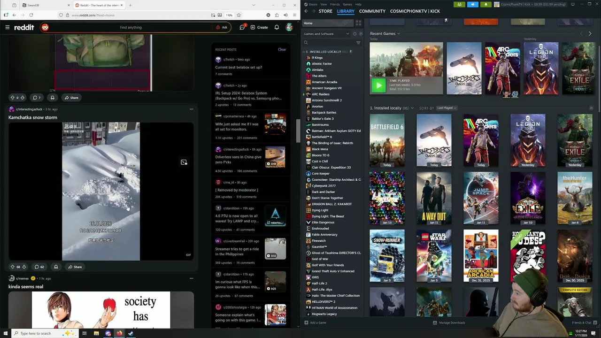Open the SnowRunner game tile
The width and height of the screenshot is (601, 338).
pyautogui.click(x=387, y=256)
